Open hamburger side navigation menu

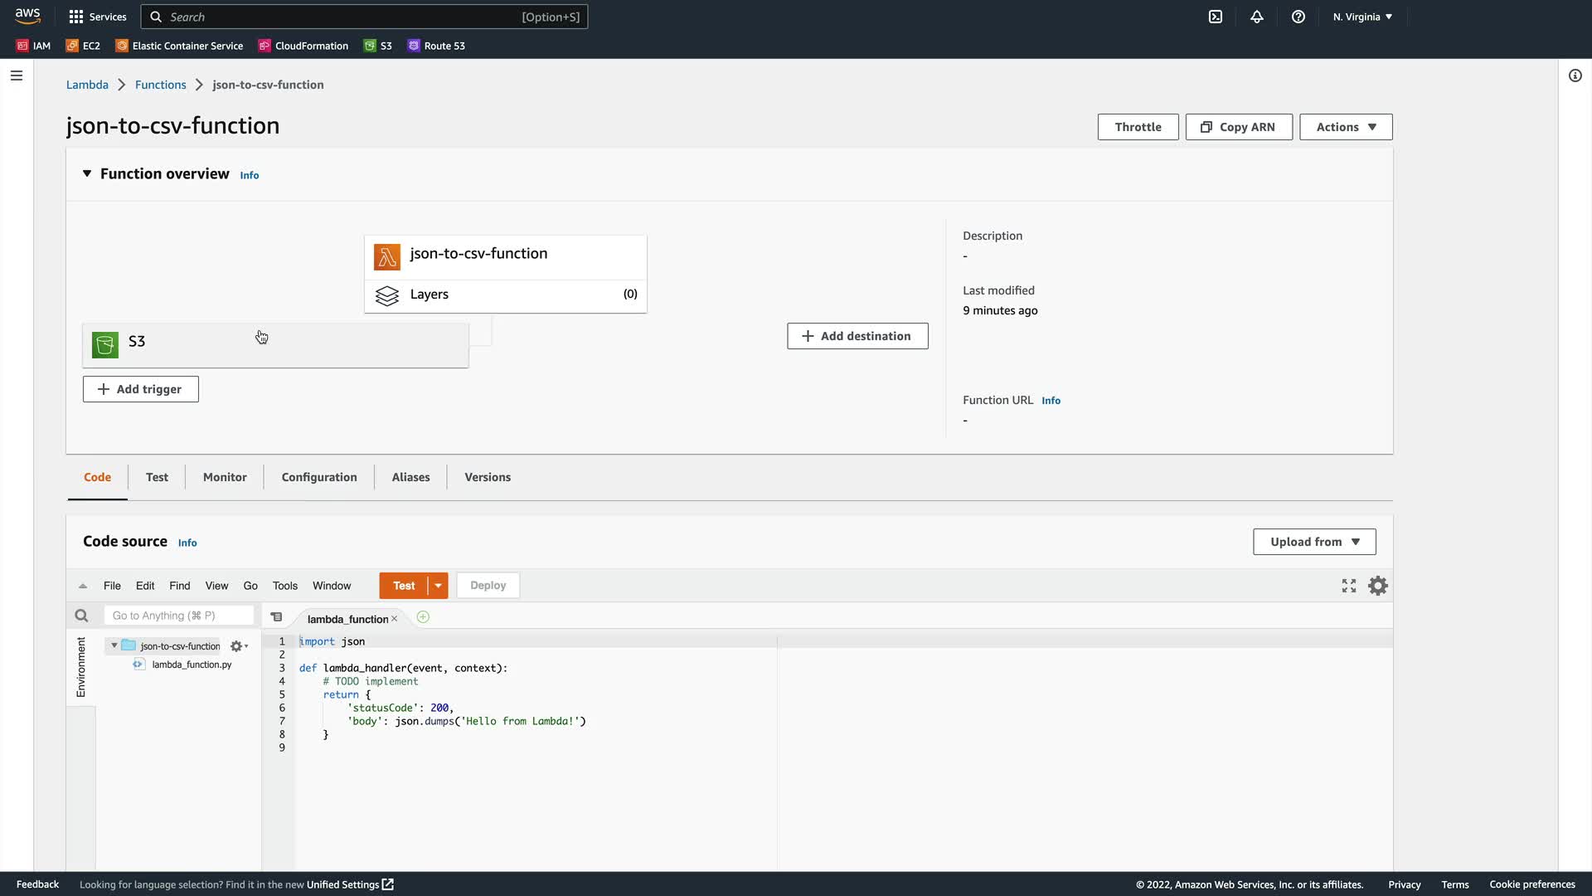coord(17,75)
